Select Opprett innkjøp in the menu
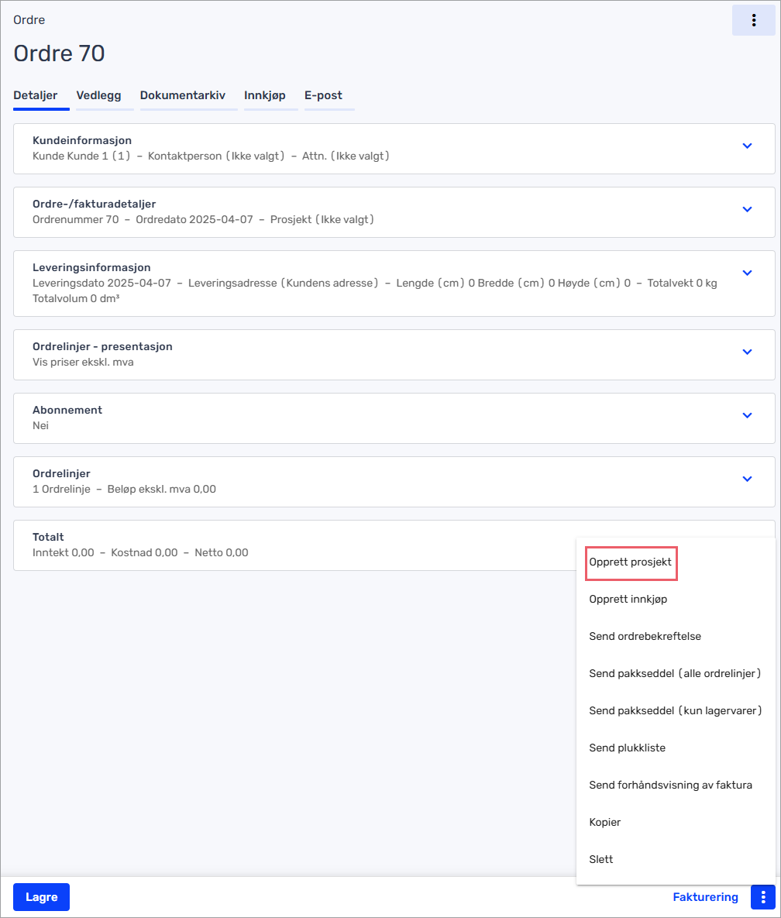The height and width of the screenshot is (918, 781). 628,599
